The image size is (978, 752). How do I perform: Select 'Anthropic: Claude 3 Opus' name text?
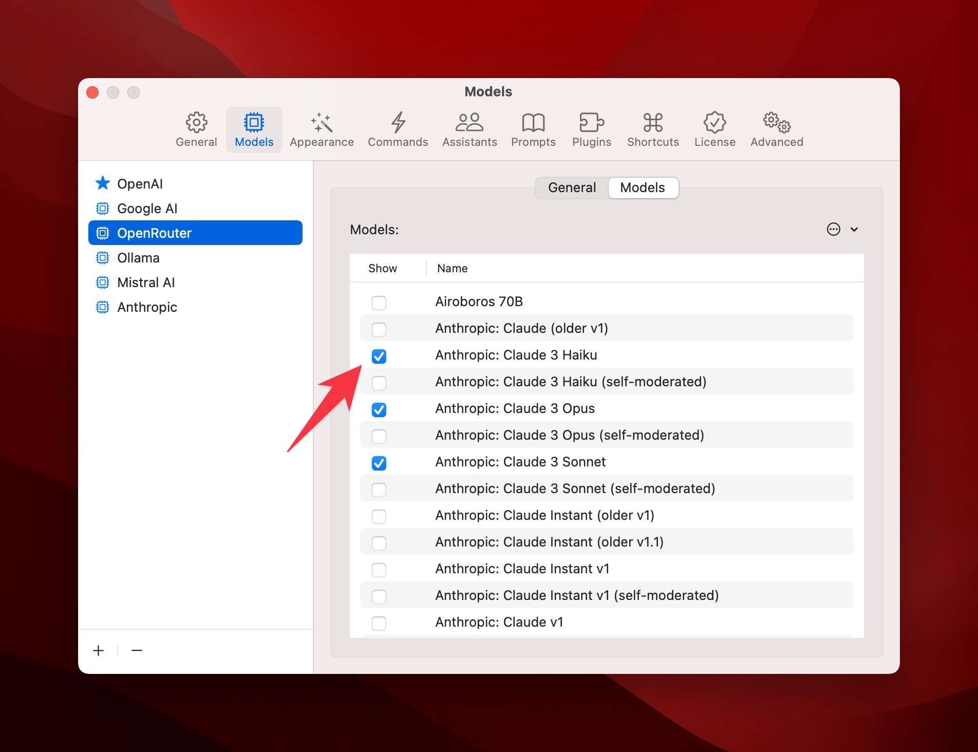[x=515, y=408]
